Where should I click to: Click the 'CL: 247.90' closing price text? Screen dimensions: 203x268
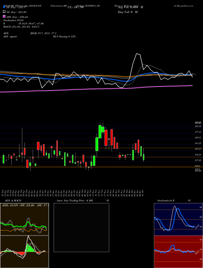76,7
